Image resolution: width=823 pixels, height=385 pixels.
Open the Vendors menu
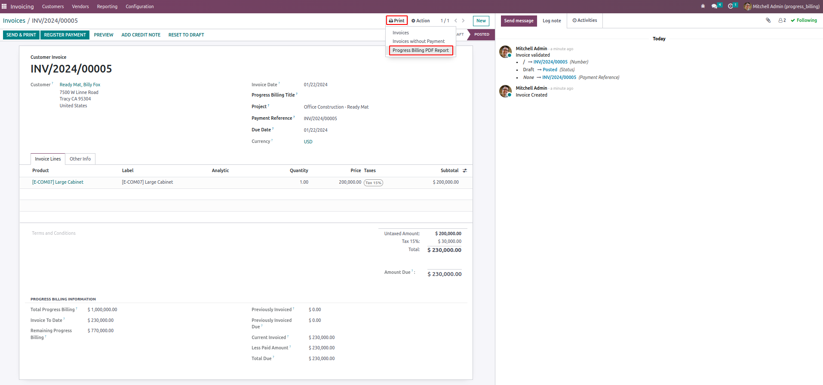(80, 6)
